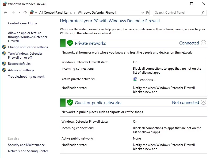Click the up arrow navigation icon
Viewport: 210px width, 158px height.
pyautogui.click(x=25, y=13)
